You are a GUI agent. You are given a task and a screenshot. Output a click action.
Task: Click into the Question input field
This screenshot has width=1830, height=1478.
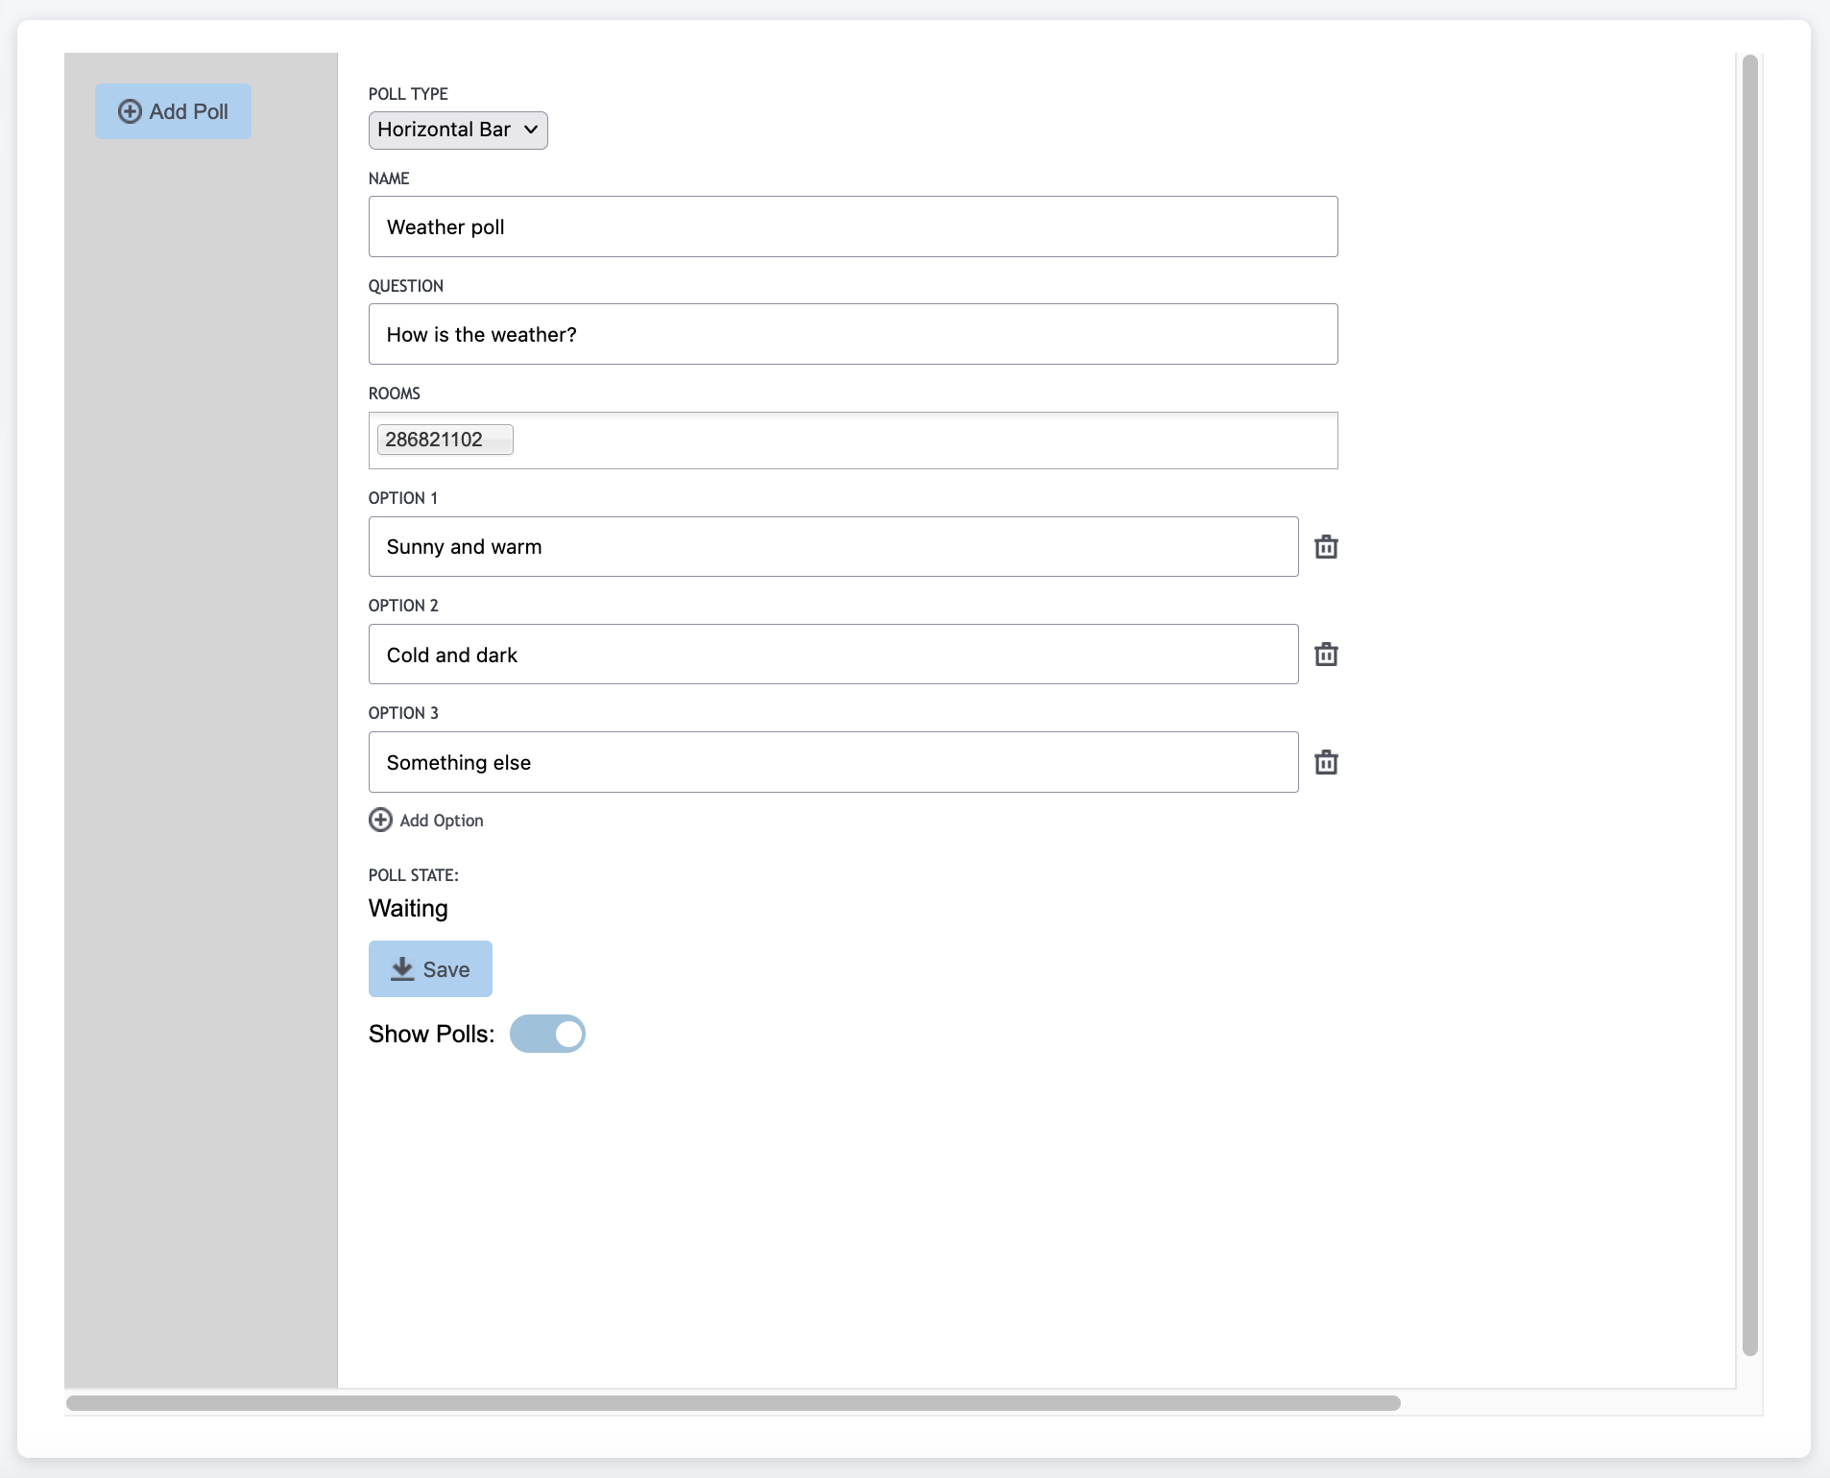(853, 334)
